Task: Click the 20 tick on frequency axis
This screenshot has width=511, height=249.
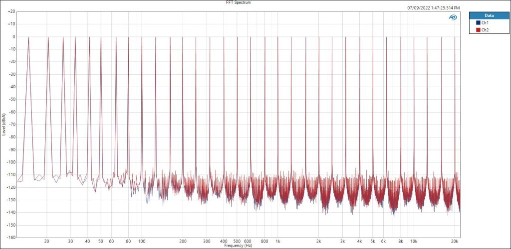Action: tap(47, 242)
